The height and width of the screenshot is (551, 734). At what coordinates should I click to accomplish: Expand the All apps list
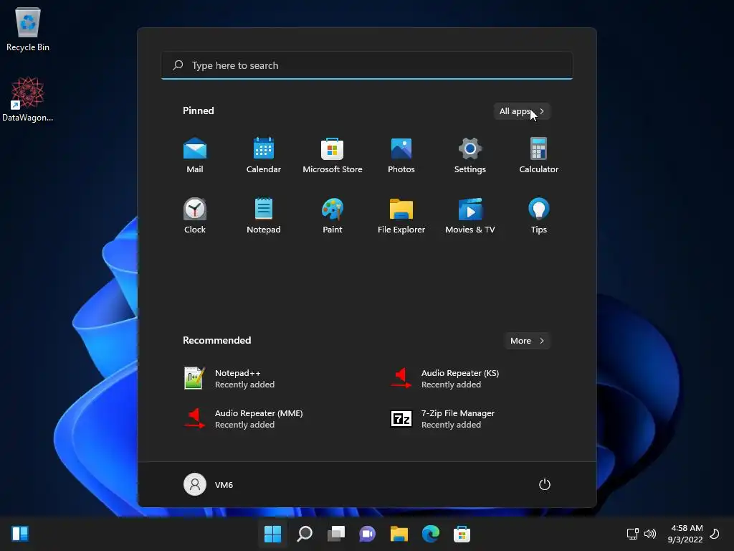pyautogui.click(x=522, y=111)
